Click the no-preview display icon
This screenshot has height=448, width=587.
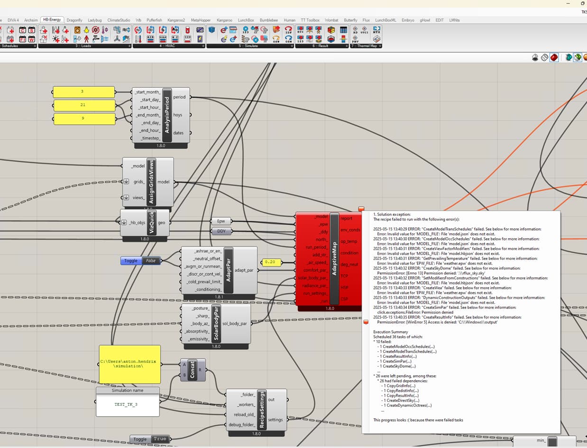535,57
